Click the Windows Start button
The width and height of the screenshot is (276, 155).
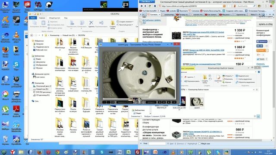[x=4, y=152]
